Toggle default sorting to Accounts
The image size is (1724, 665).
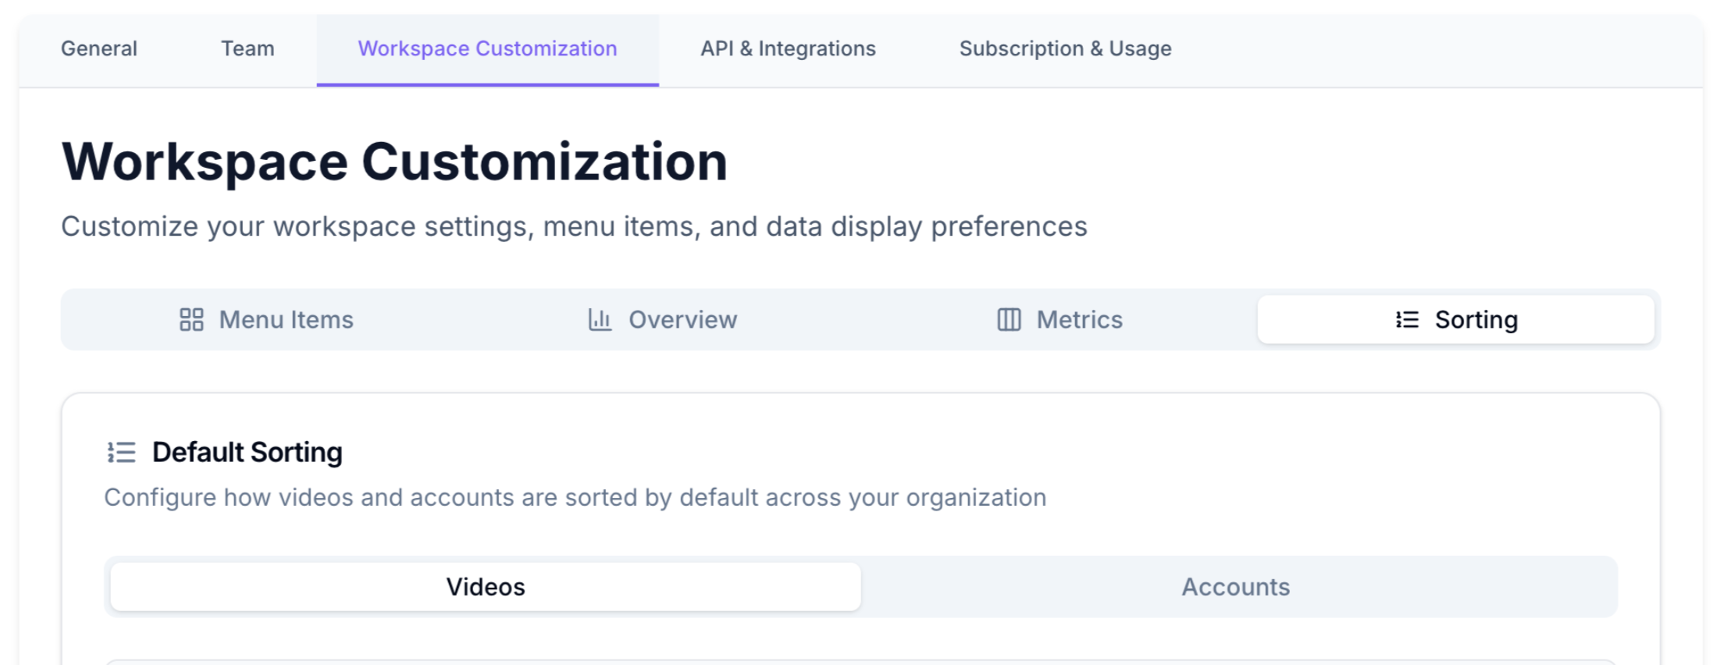1235,587
